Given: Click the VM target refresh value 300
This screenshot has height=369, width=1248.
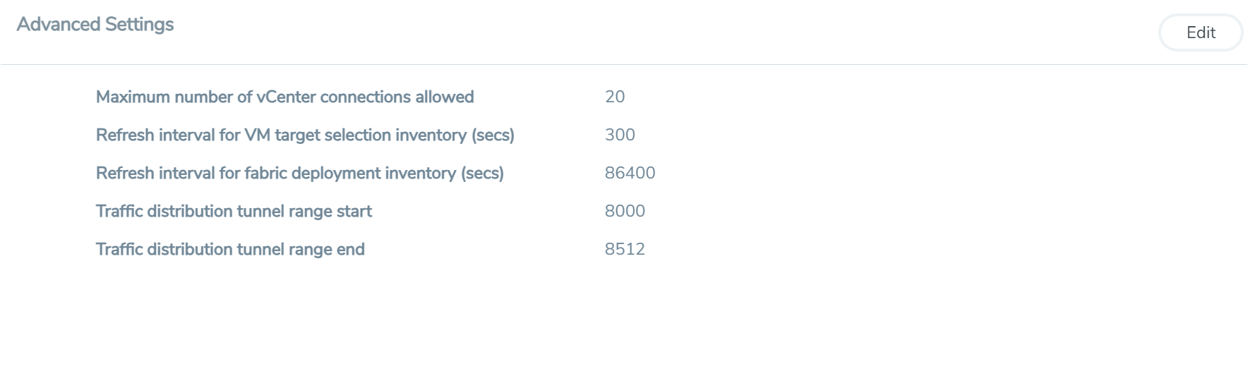Looking at the screenshot, I should pyautogui.click(x=620, y=135).
